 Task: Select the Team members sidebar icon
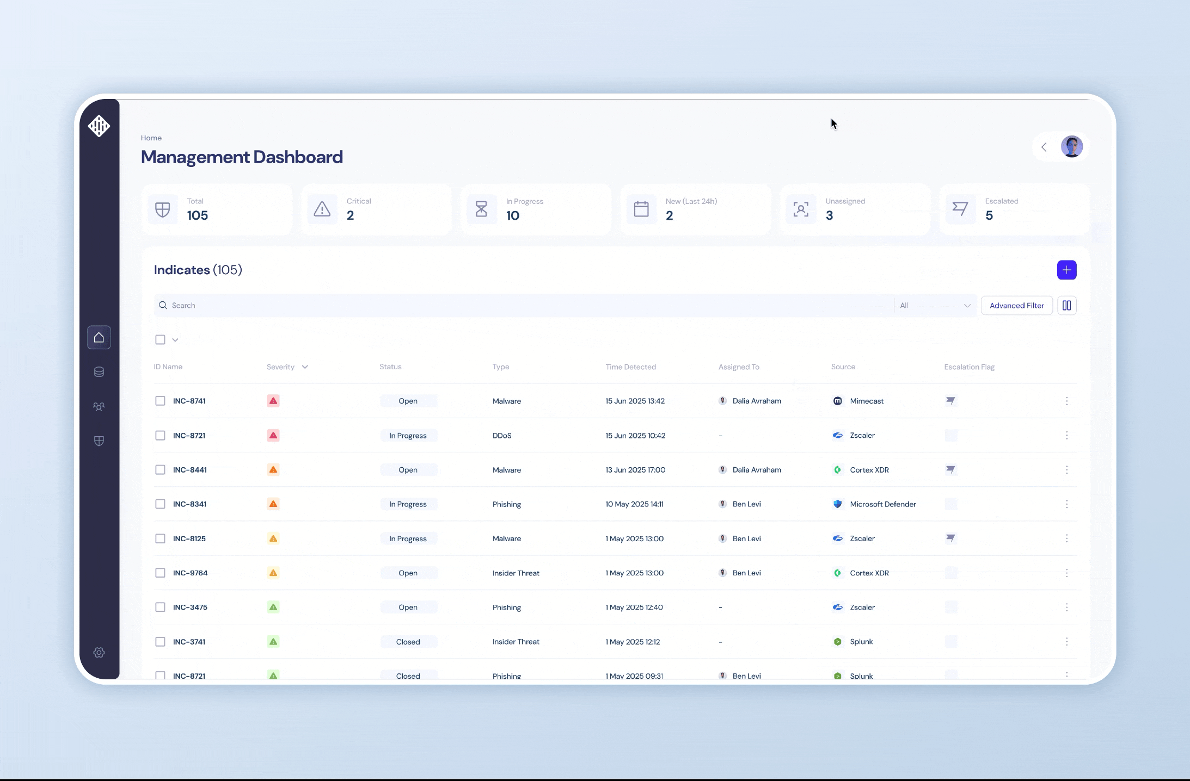pos(99,406)
